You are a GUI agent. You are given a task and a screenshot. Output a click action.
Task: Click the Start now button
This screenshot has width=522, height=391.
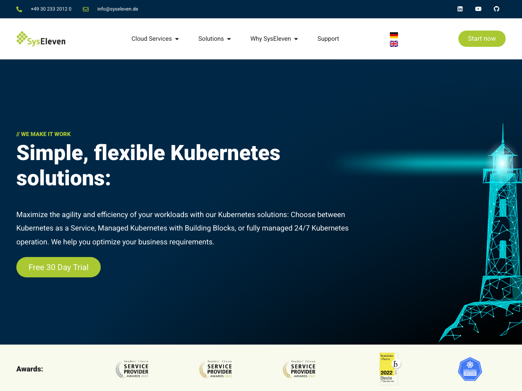(x=482, y=39)
